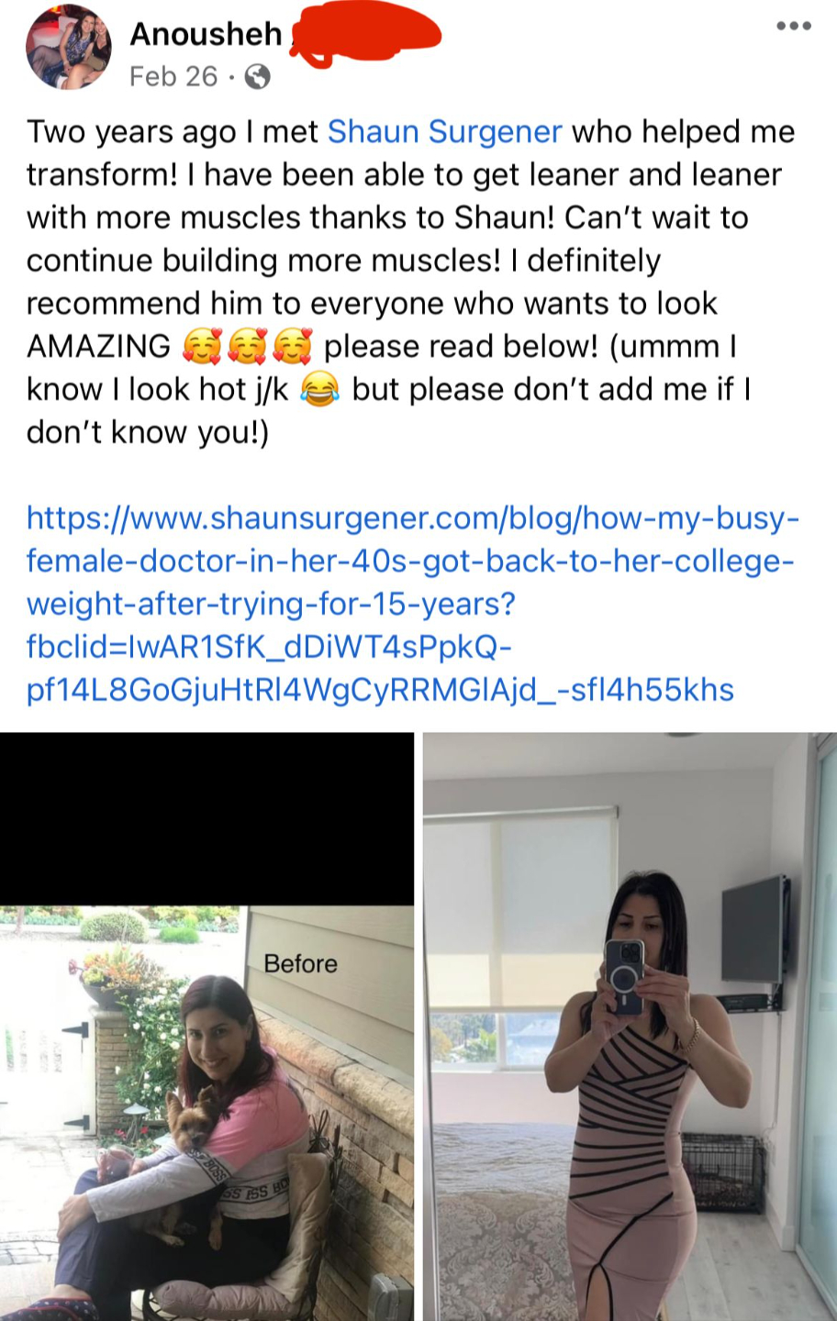Click the globe public privacy icon
Image resolution: width=837 pixels, height=1321 pixels.
(259, 77)
